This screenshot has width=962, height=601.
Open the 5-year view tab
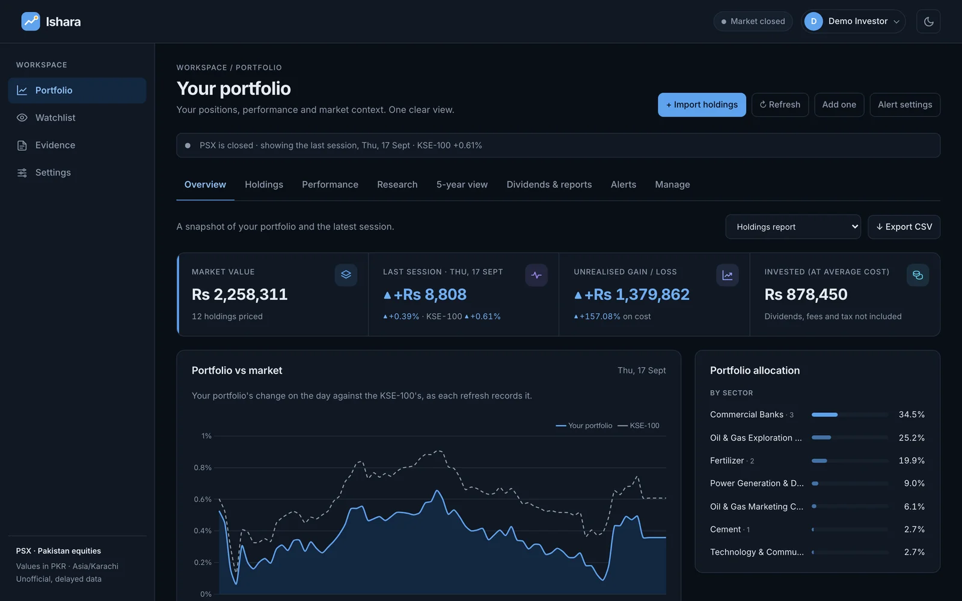click(462, 185)
